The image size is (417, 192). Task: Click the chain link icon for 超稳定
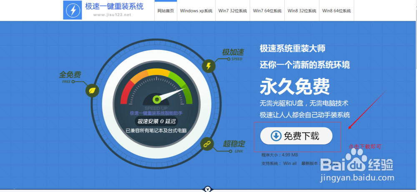[x=207, y=144]
